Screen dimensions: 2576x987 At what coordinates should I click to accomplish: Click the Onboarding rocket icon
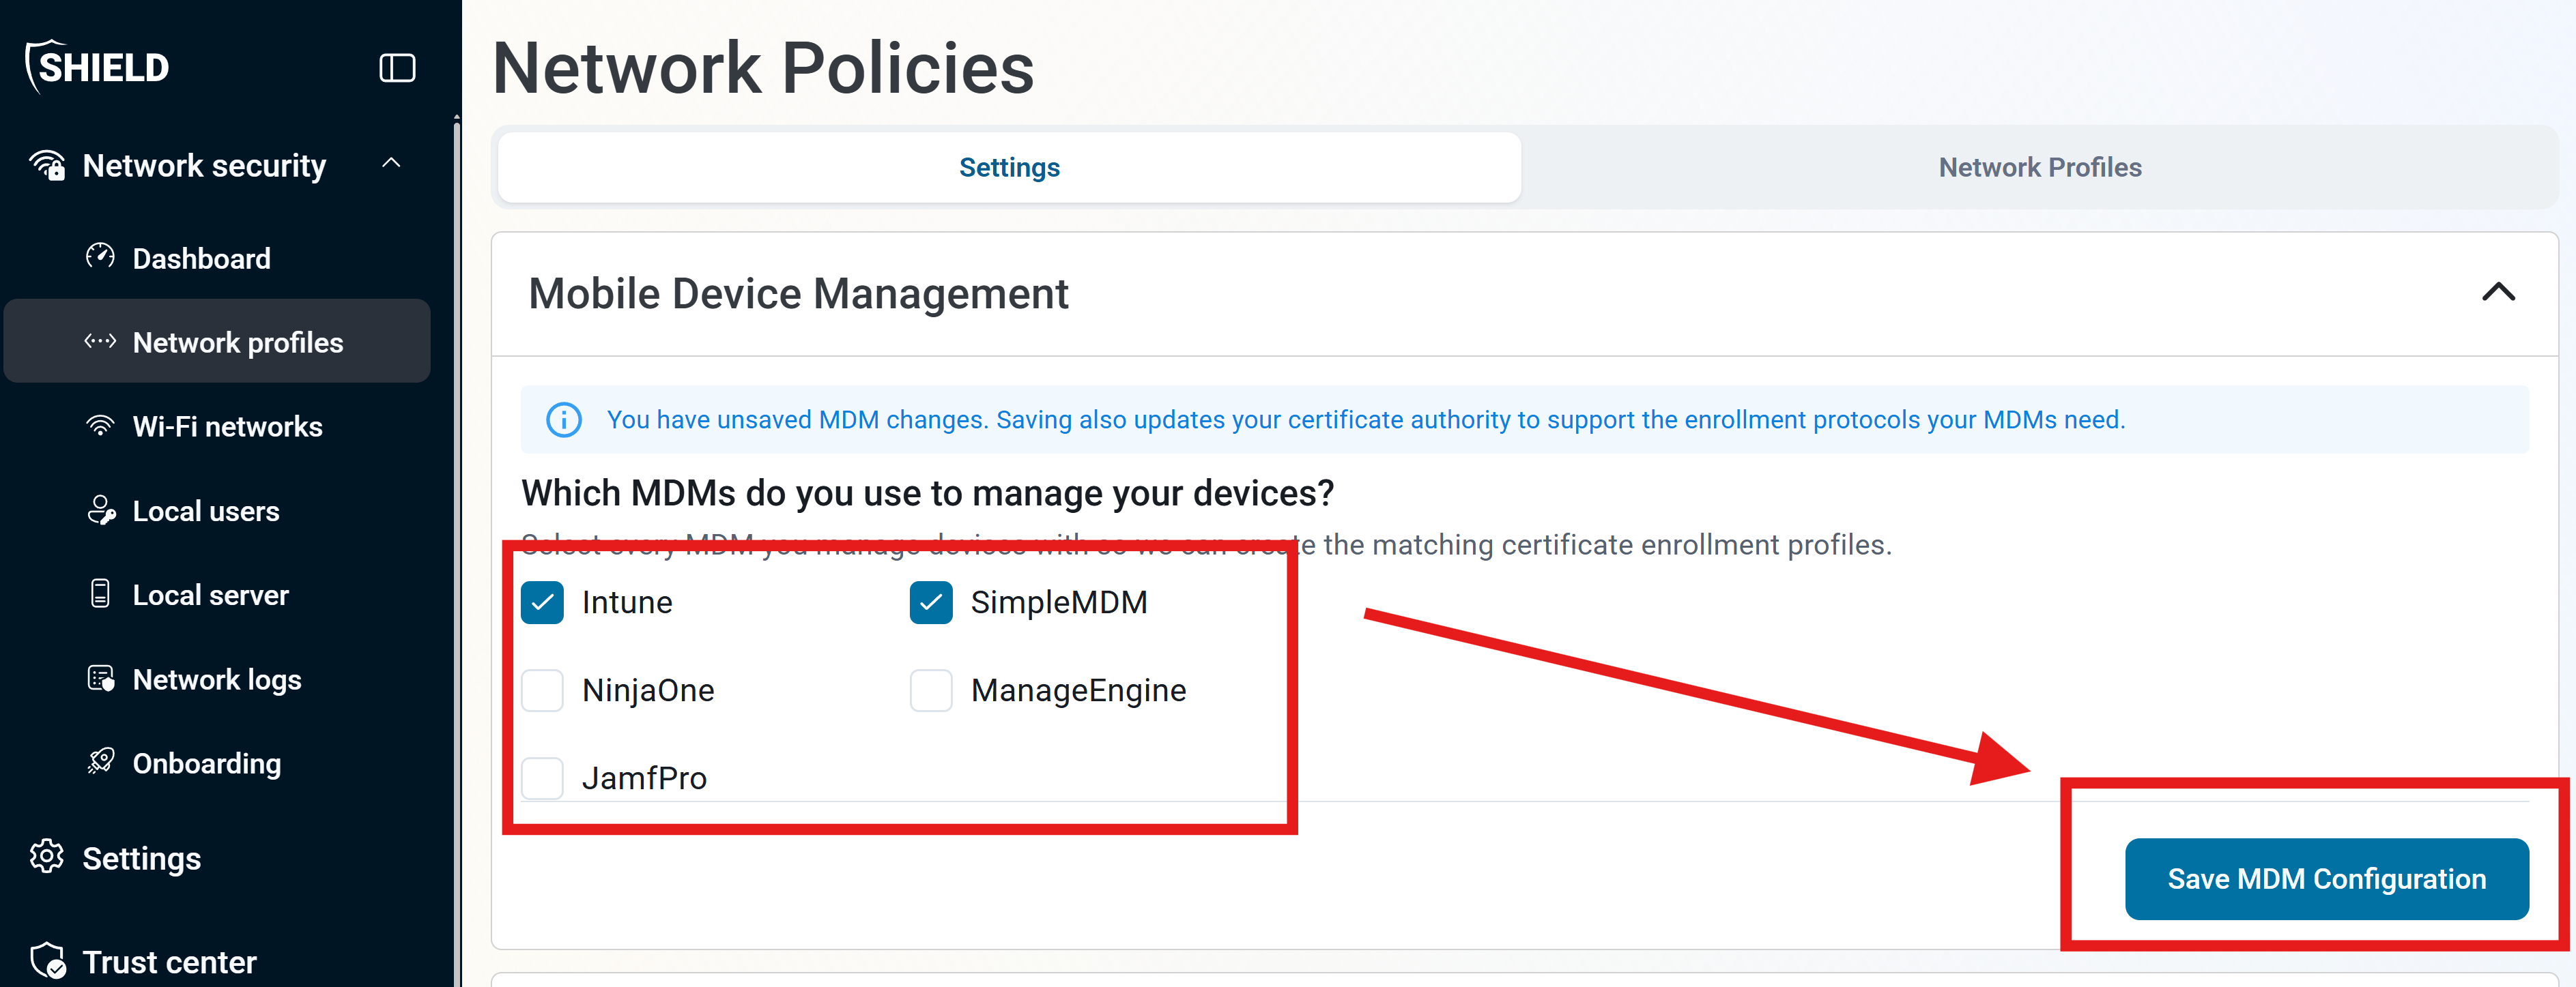click(101, 762)
